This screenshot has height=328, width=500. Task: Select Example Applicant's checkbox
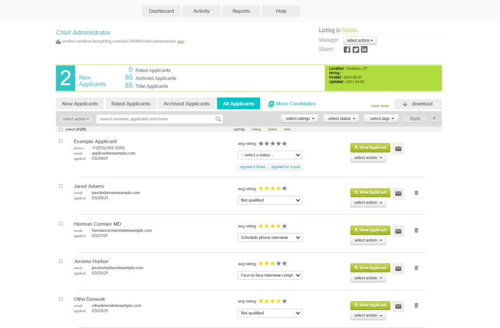61,141
